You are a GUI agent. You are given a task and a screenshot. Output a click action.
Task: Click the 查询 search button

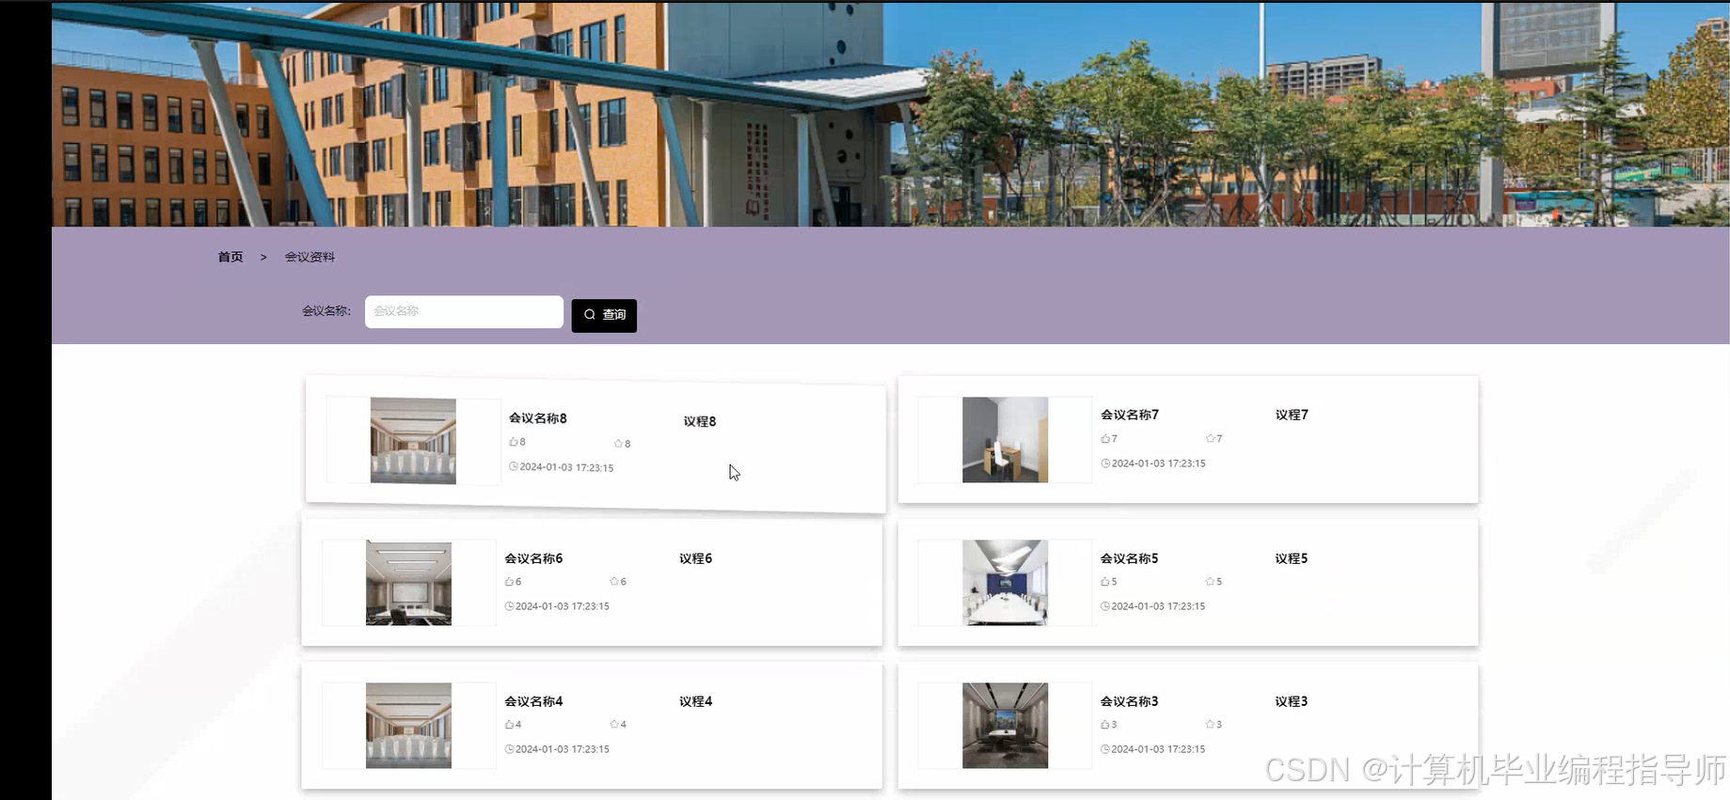tap(604, 315)
